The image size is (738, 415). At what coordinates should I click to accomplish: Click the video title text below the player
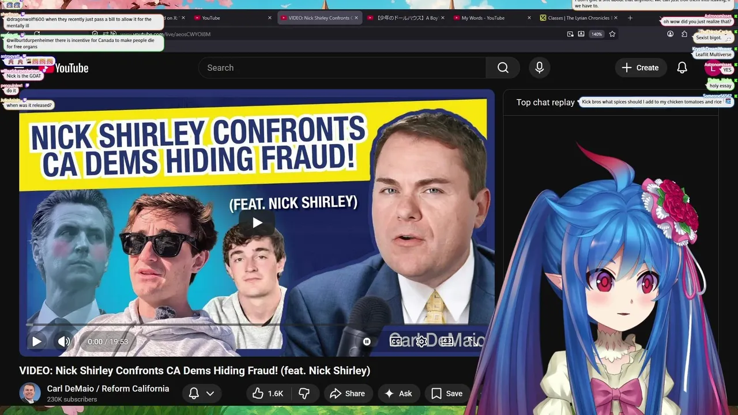pyautogui.click(x=195, y=370)
